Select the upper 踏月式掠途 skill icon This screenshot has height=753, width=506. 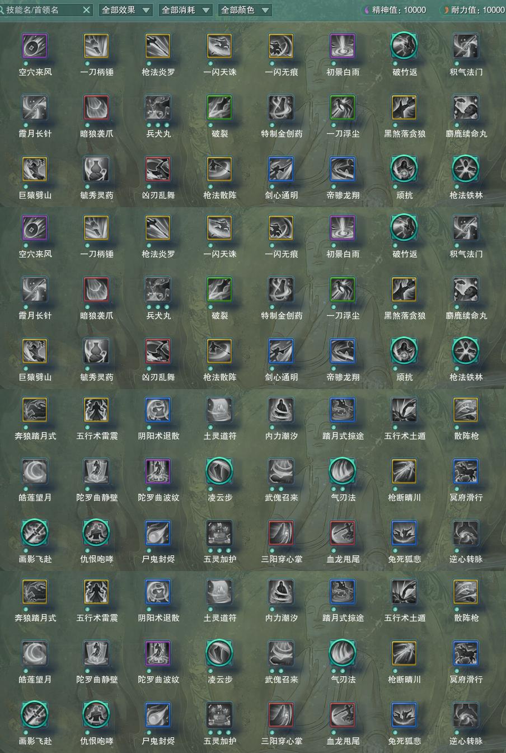pyautogui.click(x=343, y=410)
